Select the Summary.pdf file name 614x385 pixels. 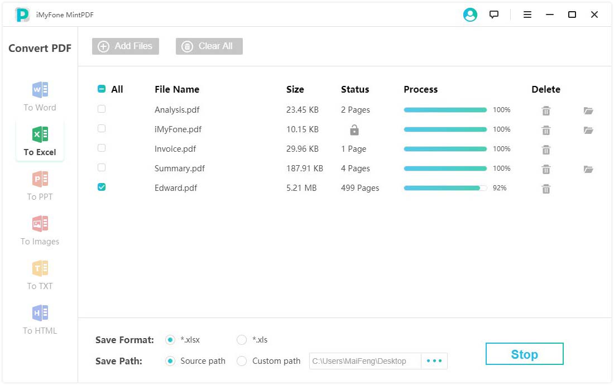[x=179, y=169]
